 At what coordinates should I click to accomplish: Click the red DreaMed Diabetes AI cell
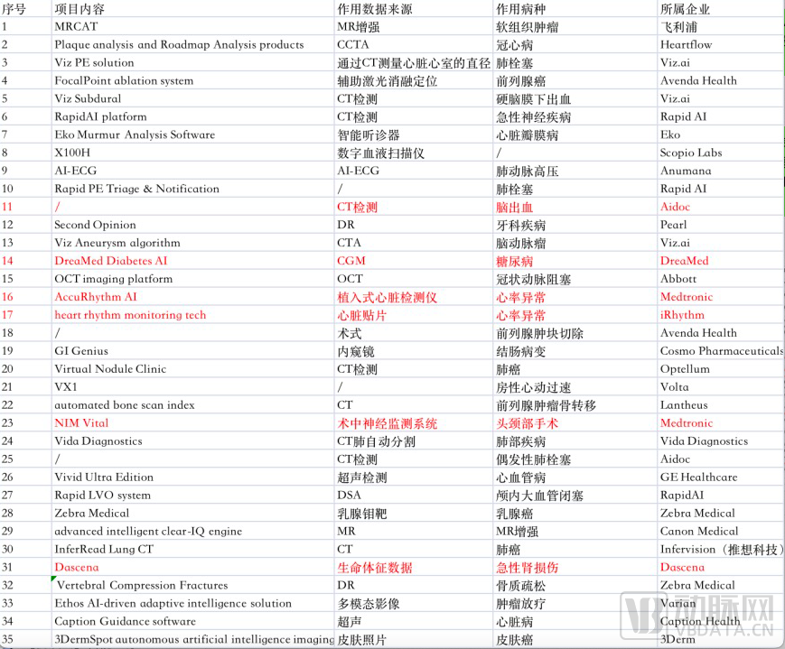tap(110, 261)
